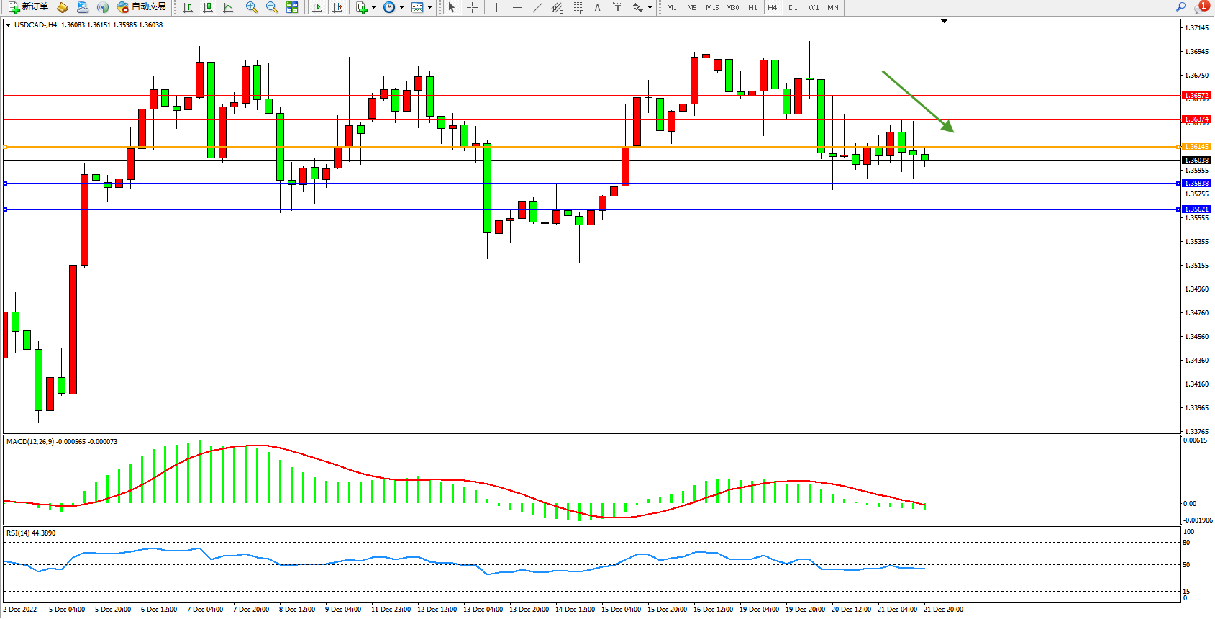Open the search magnifier icon

(1180, 7)
